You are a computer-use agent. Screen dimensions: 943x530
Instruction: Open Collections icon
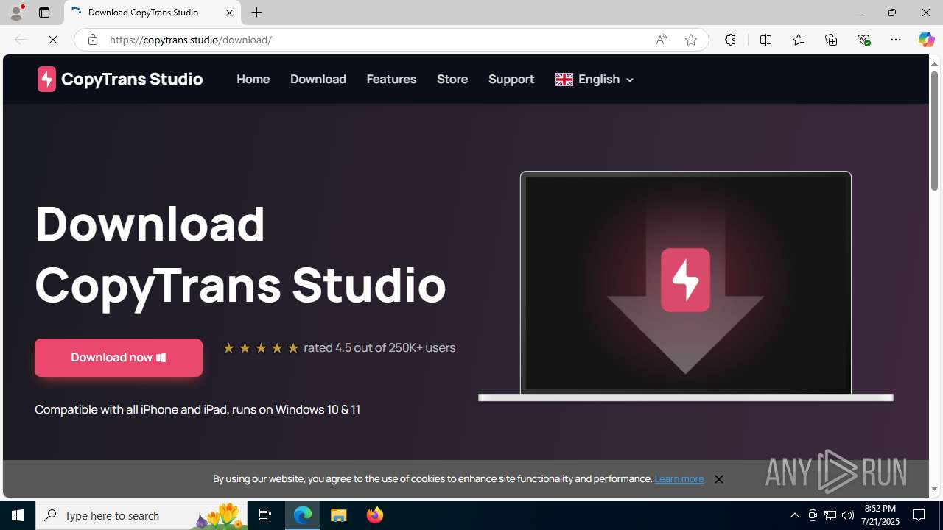pyautogui.click(x=831, y=40)
